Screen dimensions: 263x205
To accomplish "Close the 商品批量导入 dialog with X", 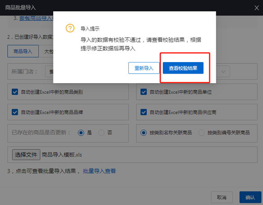I will point(257,8).
